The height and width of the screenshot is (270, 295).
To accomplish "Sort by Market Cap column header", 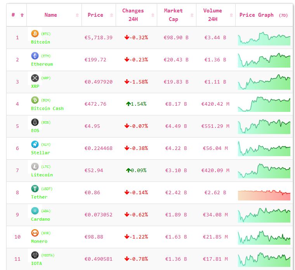I will point(173,15).
